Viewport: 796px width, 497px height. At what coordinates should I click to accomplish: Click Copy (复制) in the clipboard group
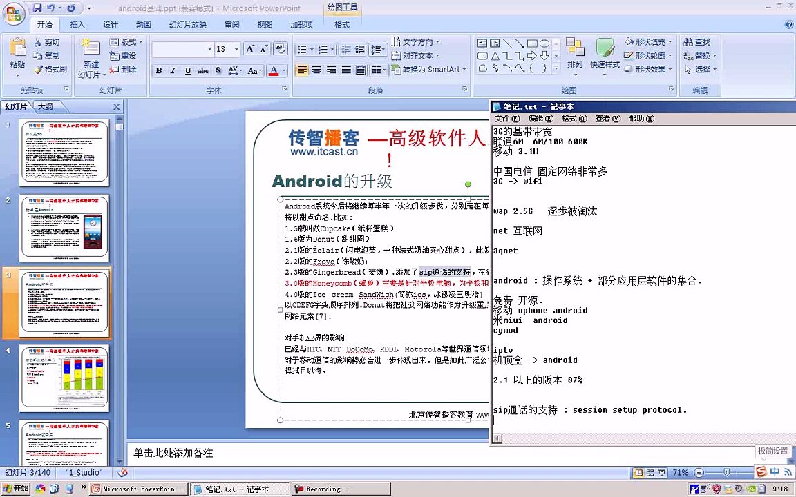pos(46,55)
